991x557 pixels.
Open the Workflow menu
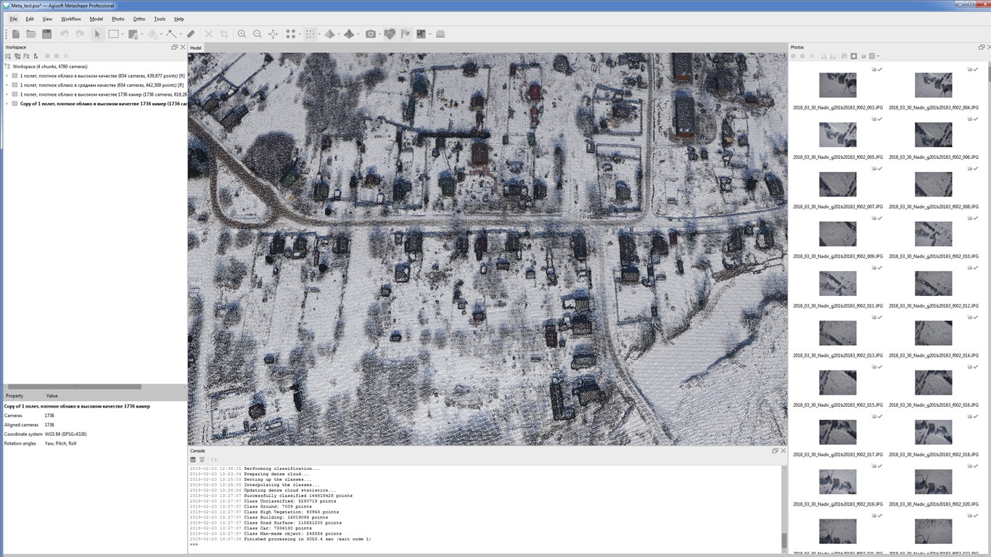tap(70, 19)
